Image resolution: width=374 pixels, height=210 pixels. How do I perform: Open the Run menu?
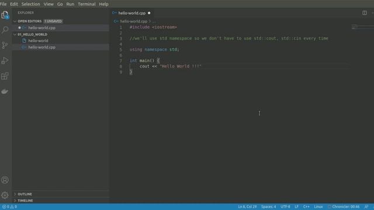tap(70, 4)
